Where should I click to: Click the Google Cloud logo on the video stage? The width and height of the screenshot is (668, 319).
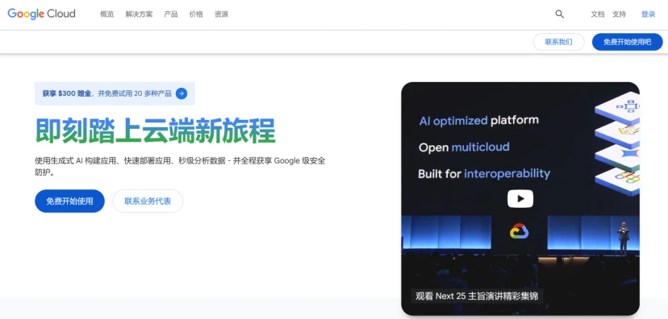coord(519,231)
